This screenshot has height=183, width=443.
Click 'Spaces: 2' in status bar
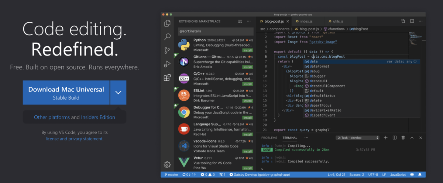pyautogui.click(x=357, y=175)
